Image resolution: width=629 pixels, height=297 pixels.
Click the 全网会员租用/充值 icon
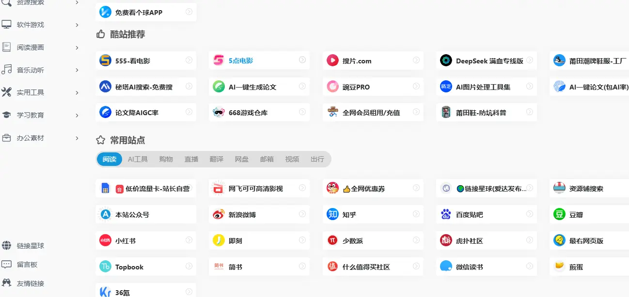(332, 112)
